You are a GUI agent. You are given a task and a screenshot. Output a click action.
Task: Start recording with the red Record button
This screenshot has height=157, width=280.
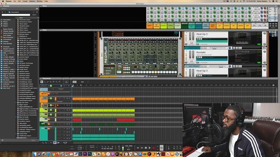point(154,148)
